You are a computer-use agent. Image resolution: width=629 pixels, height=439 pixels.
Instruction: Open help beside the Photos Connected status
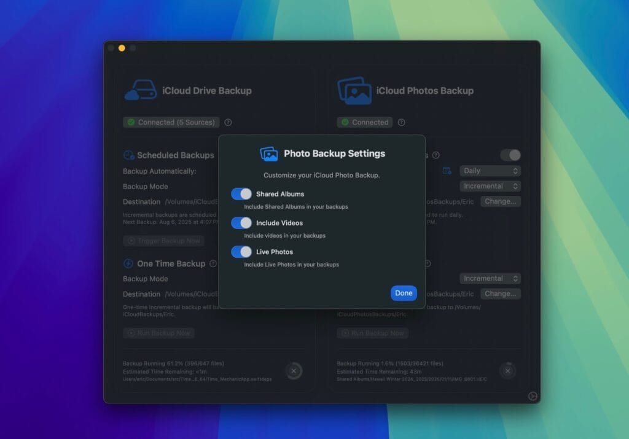[401, 122]
